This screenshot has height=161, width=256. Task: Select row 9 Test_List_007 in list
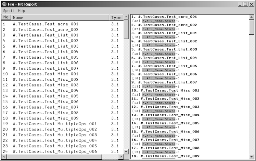(62, 68)
